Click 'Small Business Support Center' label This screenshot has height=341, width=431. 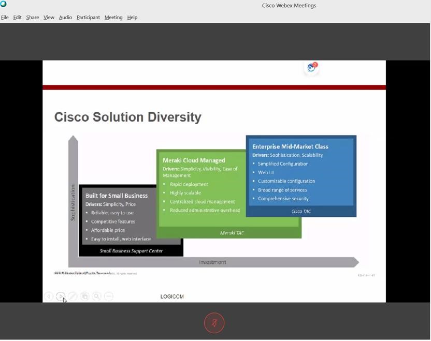131,250
